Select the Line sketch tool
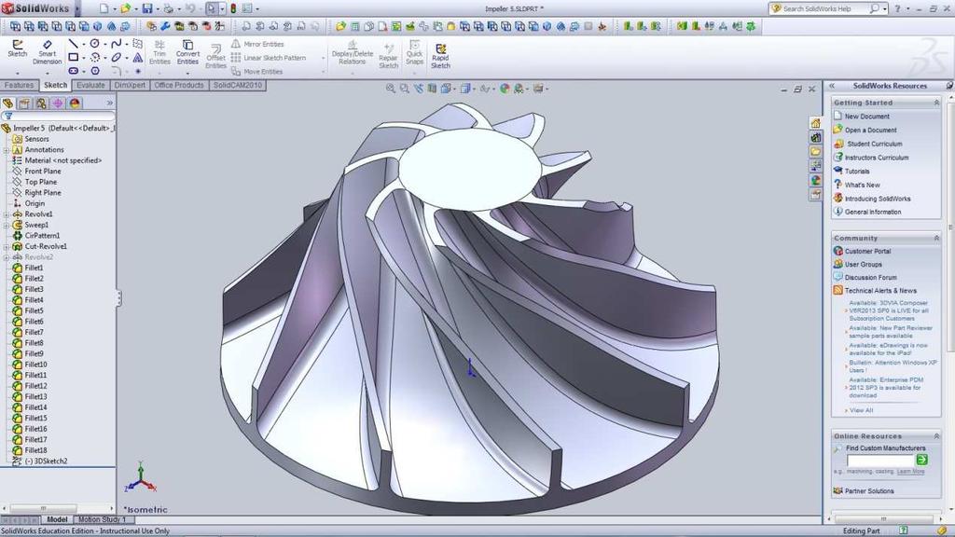This screenshot has height=537, width=955. 73,44
